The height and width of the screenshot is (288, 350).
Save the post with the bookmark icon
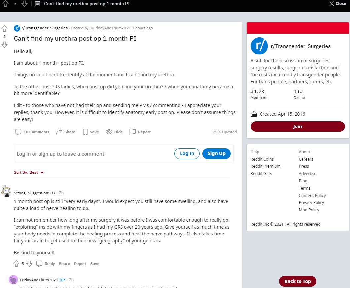tap(85, 132)
